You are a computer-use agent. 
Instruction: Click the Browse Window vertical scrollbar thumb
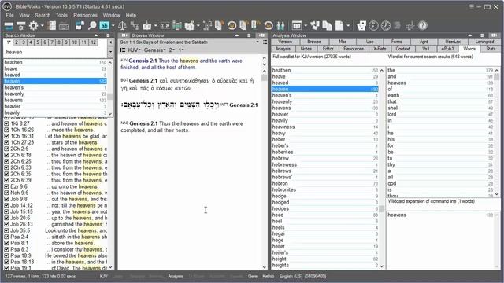tap(265, 78)
